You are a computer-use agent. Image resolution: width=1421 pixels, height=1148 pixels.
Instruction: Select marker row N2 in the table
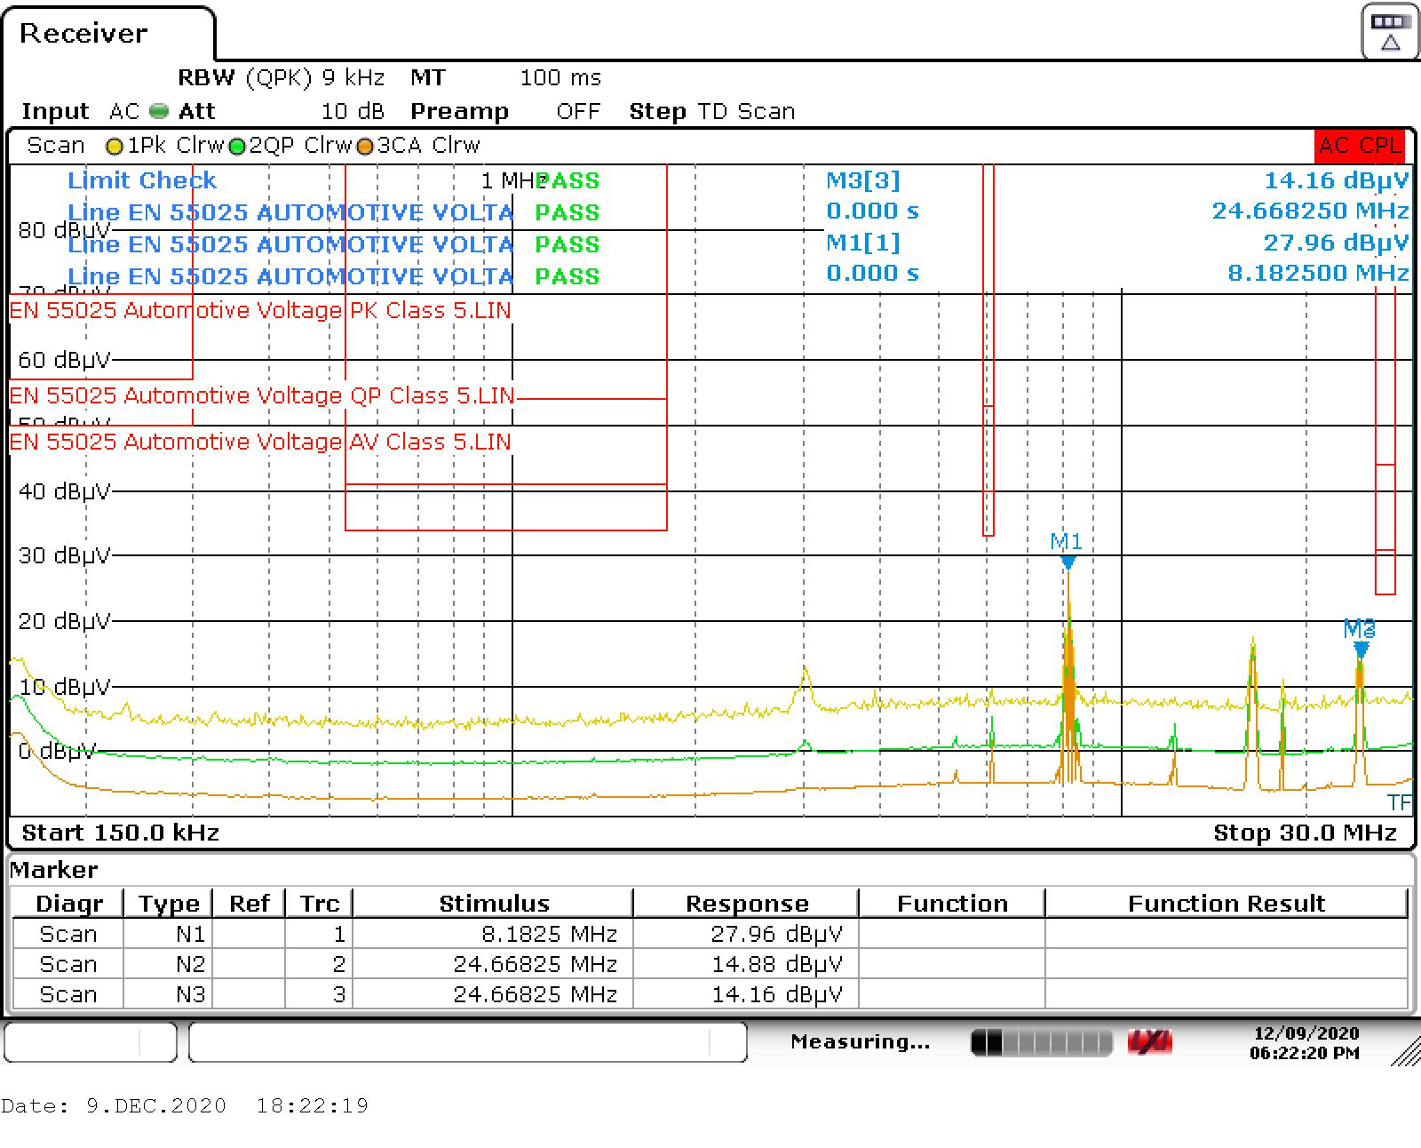pyautogui.click(x=710, y=964)
